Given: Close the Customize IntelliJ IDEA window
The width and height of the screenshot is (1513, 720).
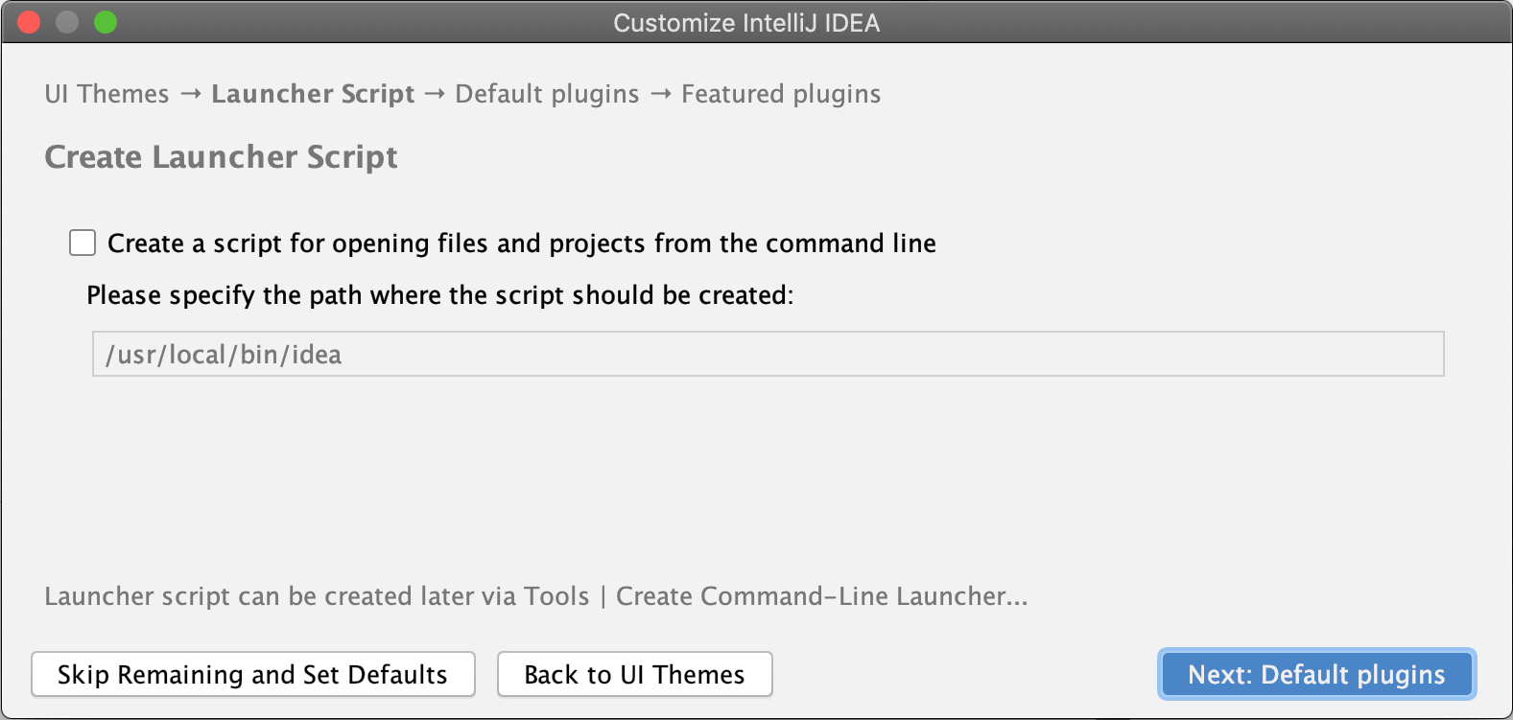Looking at the screenshot, I should [29, 22].
